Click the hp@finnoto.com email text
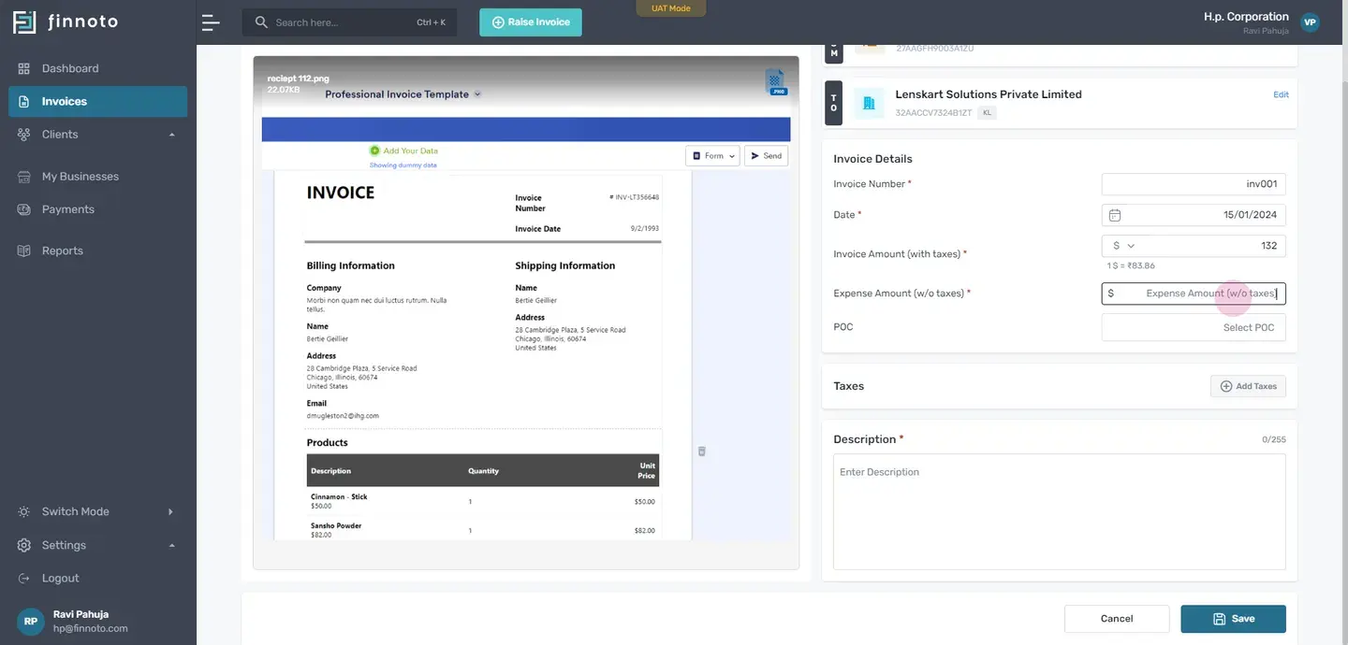Image resolution: width=1348 pixels, height=645 pixels. [90, 629]
